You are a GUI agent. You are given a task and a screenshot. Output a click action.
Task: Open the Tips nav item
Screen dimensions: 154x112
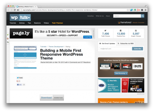point(29,23)
